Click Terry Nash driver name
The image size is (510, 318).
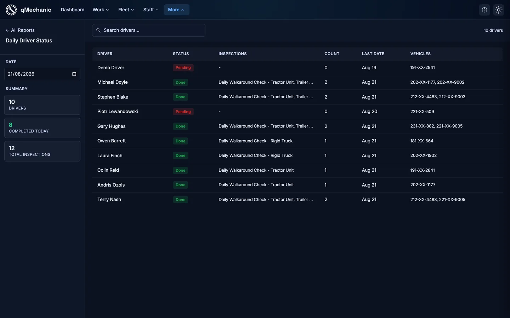point(109,200)
